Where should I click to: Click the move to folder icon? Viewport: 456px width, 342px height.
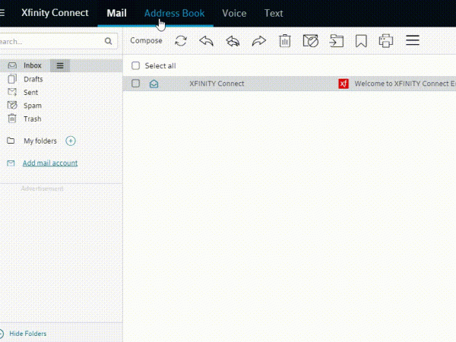[x=336, y=41]
